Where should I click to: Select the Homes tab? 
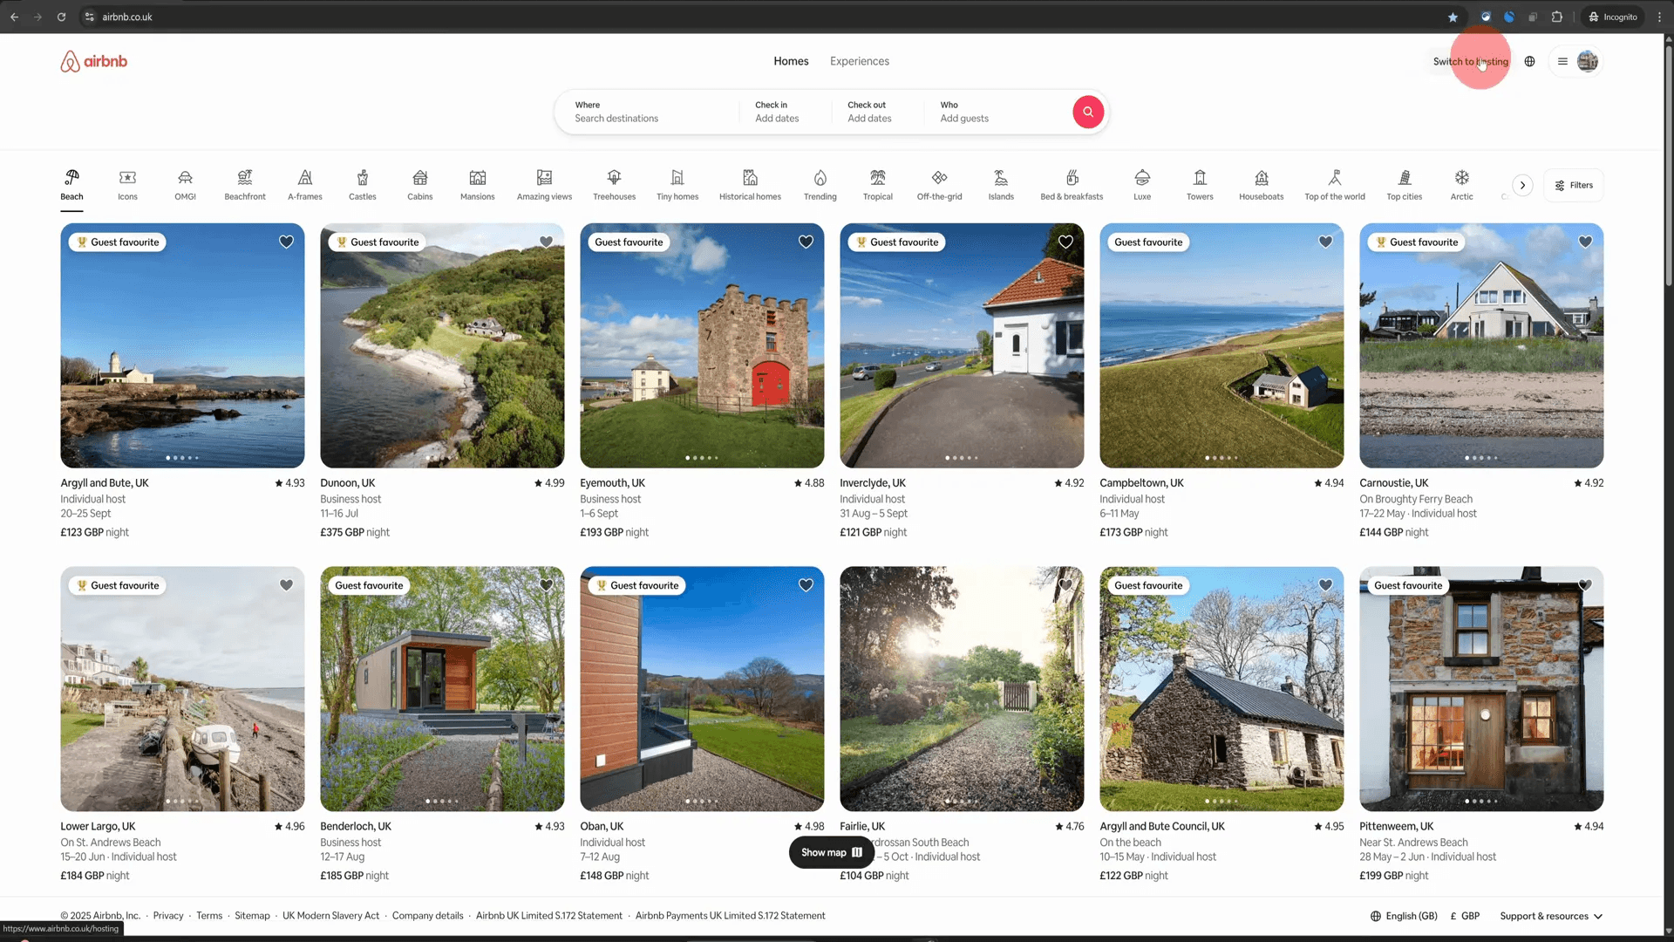pos(791,61)
